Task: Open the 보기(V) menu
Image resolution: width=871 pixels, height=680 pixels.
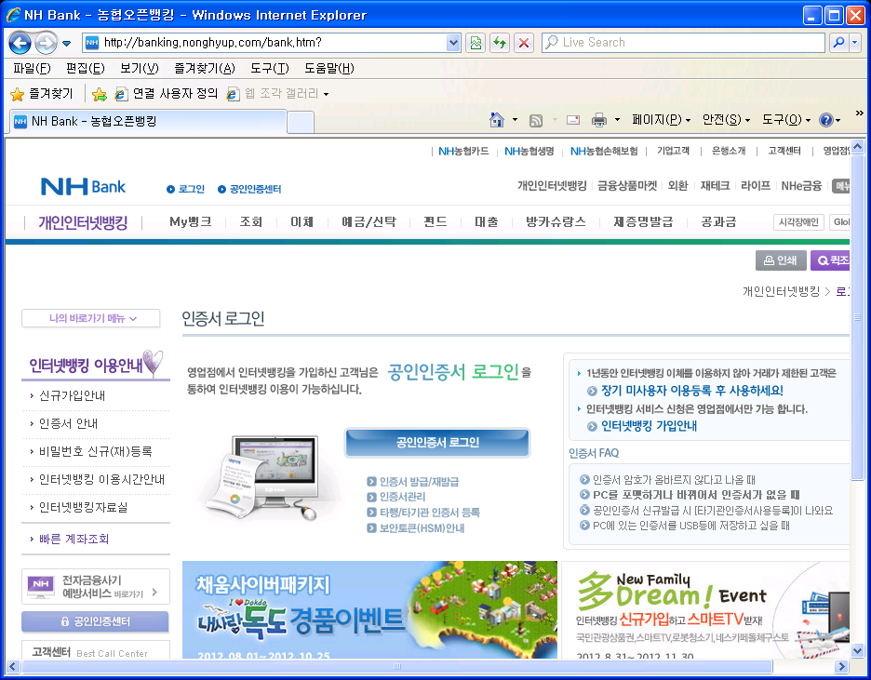Action: [140, 68]
